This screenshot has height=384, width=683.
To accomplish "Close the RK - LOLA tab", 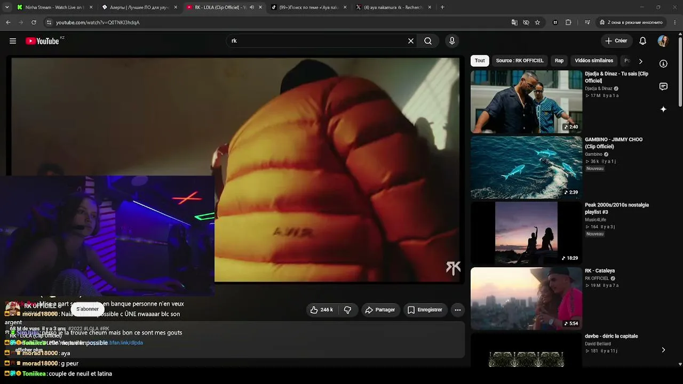I will 260,7.
